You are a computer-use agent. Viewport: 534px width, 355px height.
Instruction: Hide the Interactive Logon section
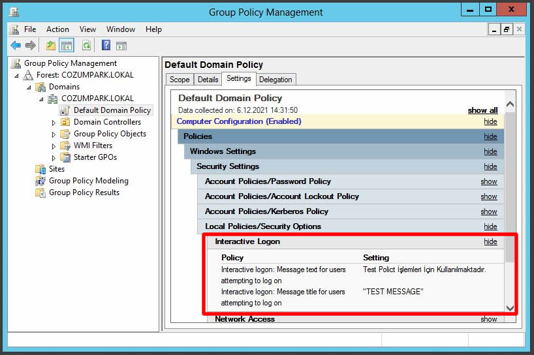click(490, 241)
